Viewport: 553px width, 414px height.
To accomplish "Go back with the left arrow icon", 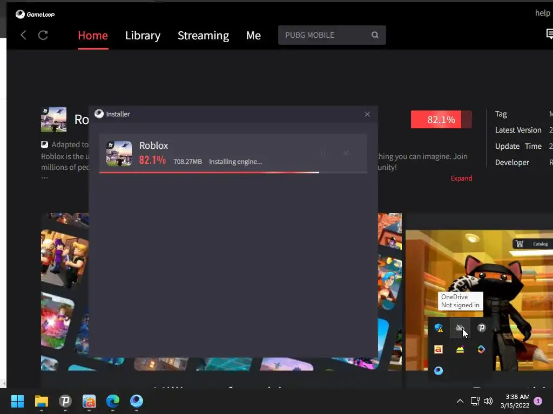I will pyautogui.click(x=23, y=35).
